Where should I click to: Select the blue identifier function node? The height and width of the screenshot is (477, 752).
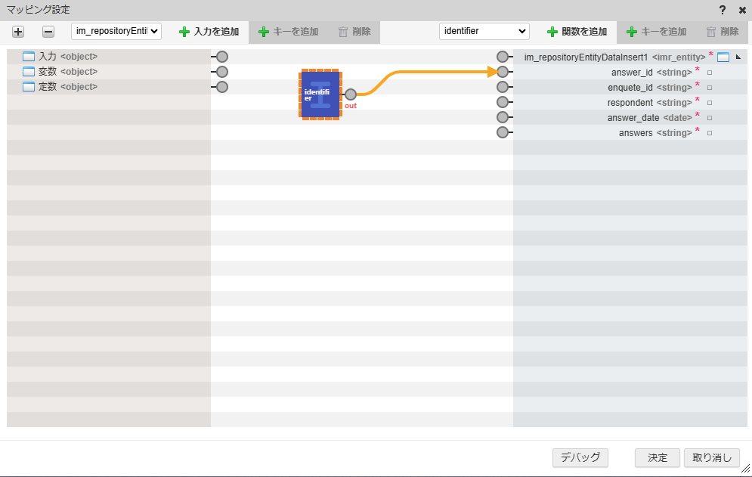click(320, 94)
